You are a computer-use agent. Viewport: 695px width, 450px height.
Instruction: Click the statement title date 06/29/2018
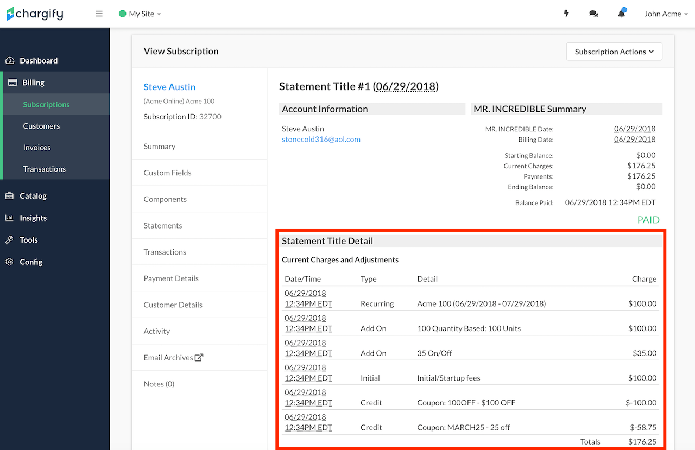[x=406, y=86]
